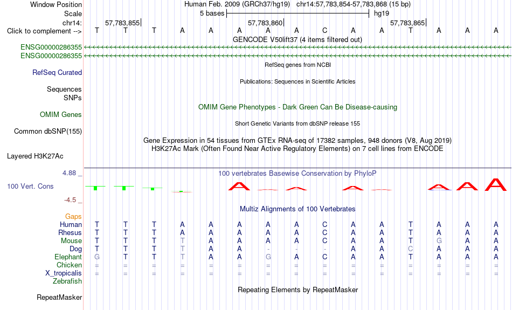The height and width of the screenshot is (310, 512).
Task: Click 'Repeating Elements by RepeatMasker' title
Action: click(298, 290)
